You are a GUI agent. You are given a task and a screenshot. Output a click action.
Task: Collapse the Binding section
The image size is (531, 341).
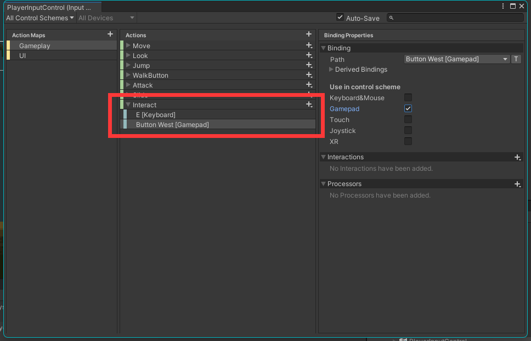coord(324,48)
